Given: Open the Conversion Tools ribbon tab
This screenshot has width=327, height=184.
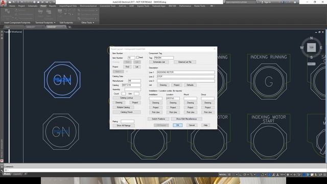Looking at the screenshot, I should point(108,6).
